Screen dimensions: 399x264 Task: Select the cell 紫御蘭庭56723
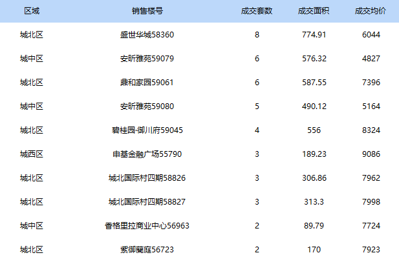[147, 250]
